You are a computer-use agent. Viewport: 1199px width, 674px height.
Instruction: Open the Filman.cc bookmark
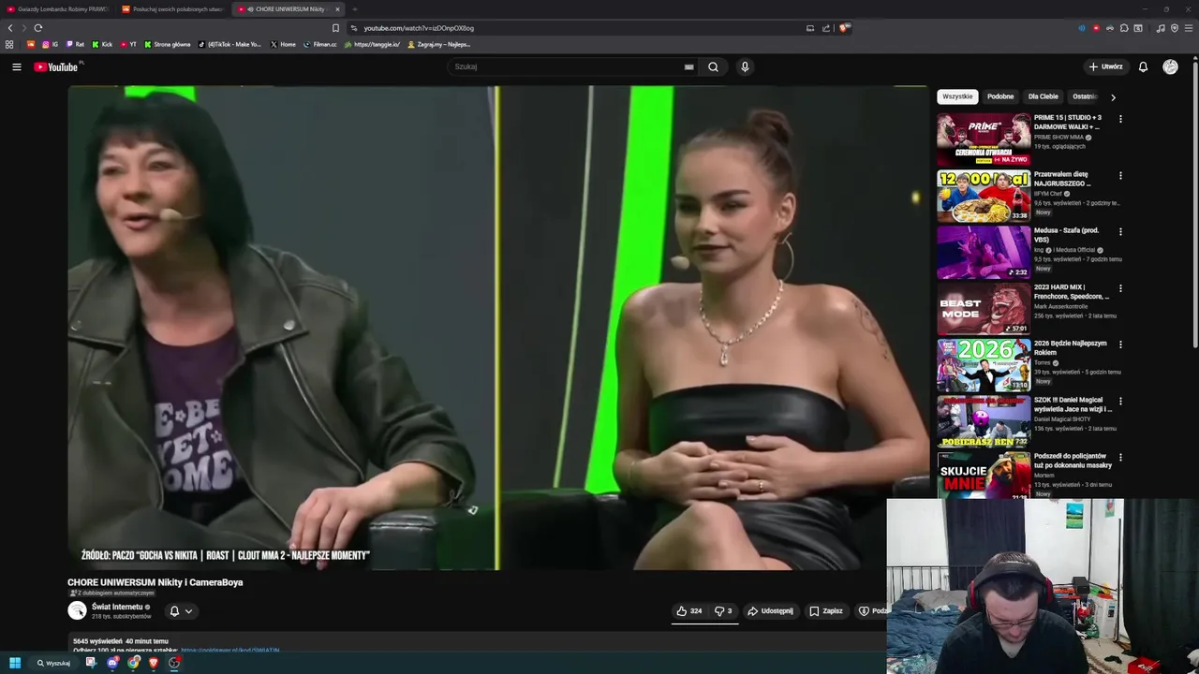pyautogui.click(x=319, y=44)
